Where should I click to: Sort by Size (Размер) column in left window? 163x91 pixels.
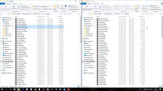tap(59, 16)
